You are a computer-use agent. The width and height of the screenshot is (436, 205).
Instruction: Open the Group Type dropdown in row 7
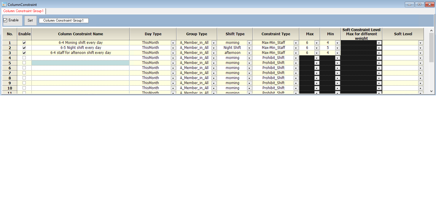pos(214,73)
